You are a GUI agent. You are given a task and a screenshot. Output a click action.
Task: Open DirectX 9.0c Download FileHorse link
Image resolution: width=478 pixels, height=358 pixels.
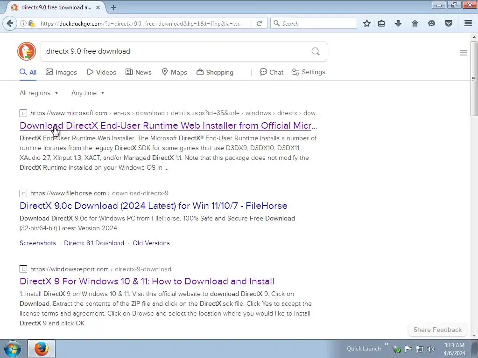pos(153,206)
